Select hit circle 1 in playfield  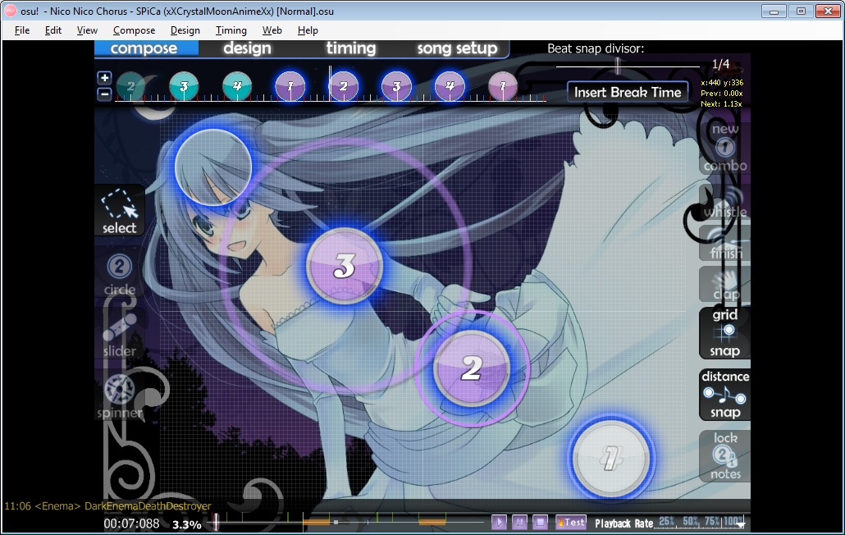click(x=610, y=458)
